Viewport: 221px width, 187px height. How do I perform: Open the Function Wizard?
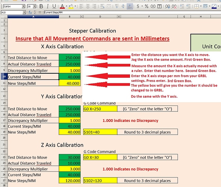tap(30, 12)
